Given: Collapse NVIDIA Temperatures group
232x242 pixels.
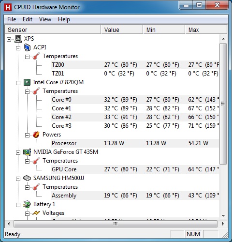Looking at the screenshot, I should (28, 161).
